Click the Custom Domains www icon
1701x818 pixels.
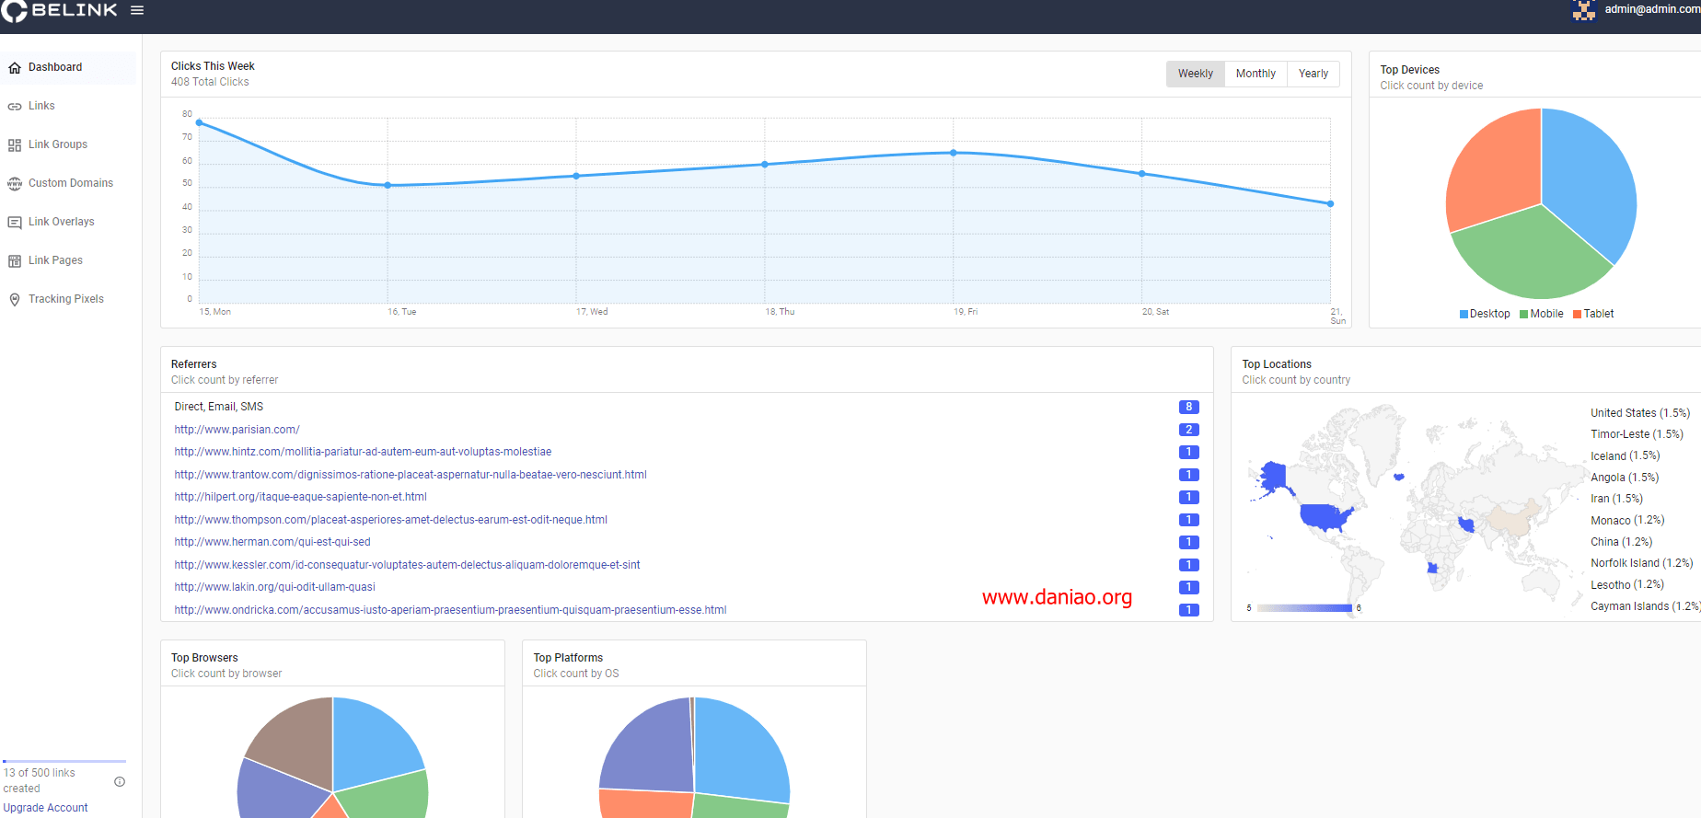pyautogui.click(x=15, y=184)
